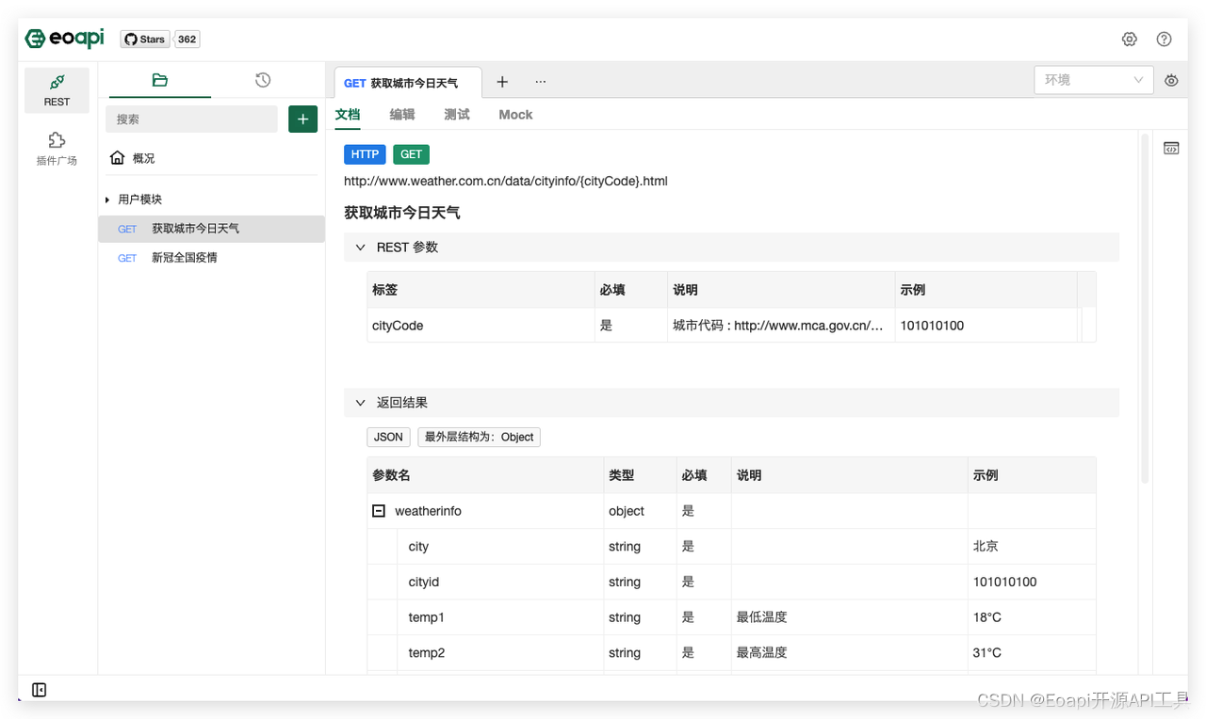The height and width of the screenshot is (719, 1206).
Task: Collapse the weatherinfo object node
Action: coord(378,510)
